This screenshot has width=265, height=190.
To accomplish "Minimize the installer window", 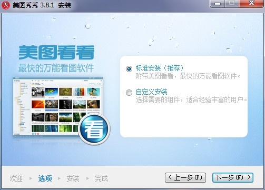I will pyautogui.click(x=218, y=4).
